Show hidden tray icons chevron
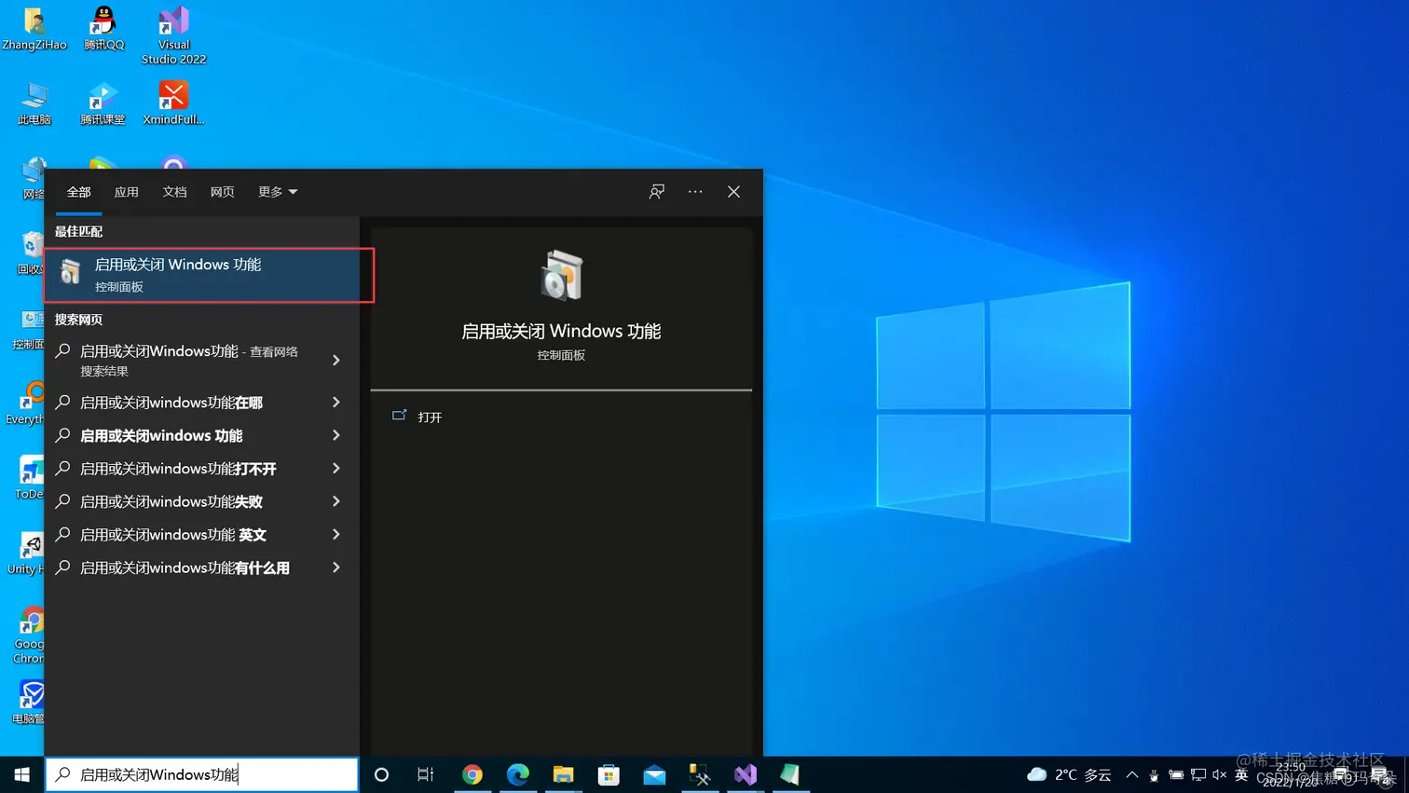 coord(1132,774)
